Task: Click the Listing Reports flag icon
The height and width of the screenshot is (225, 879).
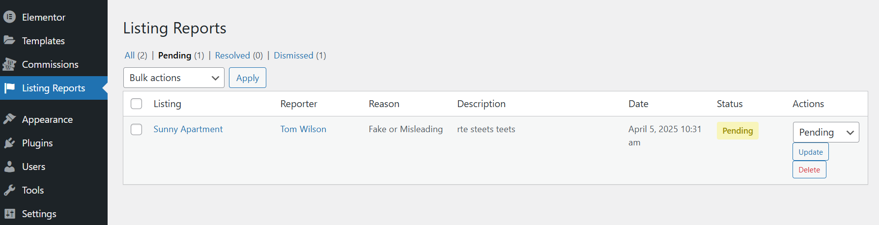Action: click(x=9, y=88)
